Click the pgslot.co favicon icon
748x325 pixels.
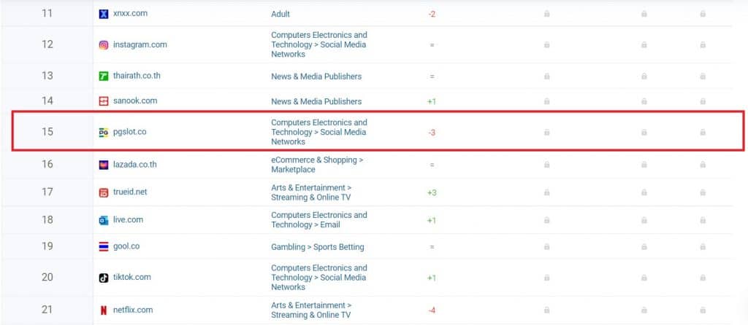104,133
